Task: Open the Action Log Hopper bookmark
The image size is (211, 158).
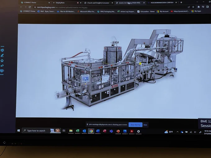Action: (126, 11)
